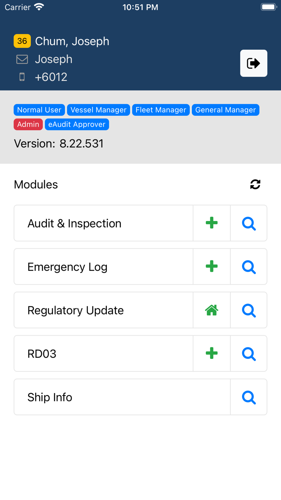The image size is (281, 500).
Task: Tap the email icon next to Joseph
Action: (22, 59)
